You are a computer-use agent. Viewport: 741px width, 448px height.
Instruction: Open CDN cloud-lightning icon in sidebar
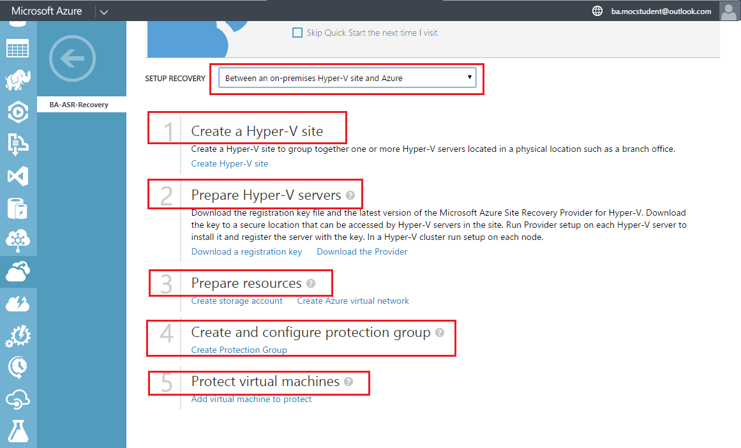(18, 304)
